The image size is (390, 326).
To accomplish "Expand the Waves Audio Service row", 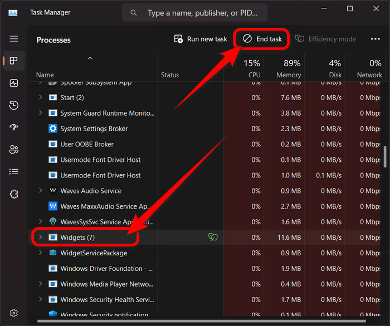I will pos(40,190).
